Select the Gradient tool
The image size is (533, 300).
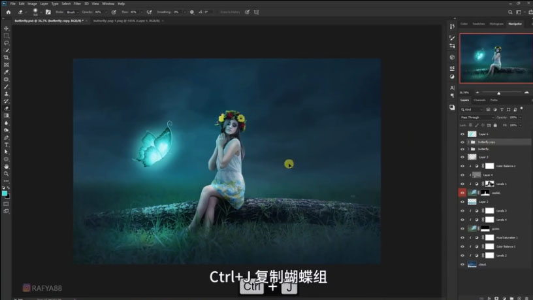coord(6,116)
